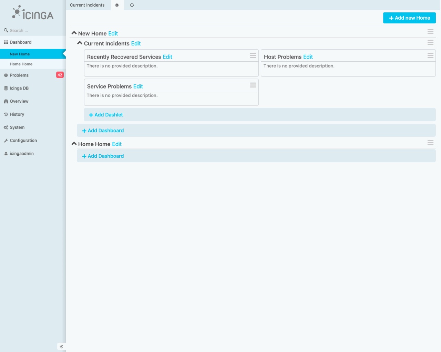The width and height of the screenshot is (441, 352).
Task: Edit the Home Home entry
Action: coord(117,144)
